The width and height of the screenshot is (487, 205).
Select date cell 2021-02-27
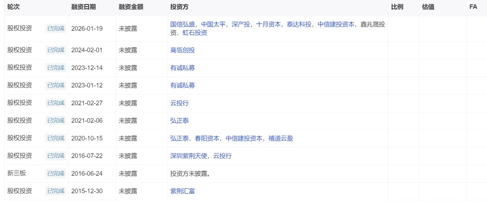(87, 103)
